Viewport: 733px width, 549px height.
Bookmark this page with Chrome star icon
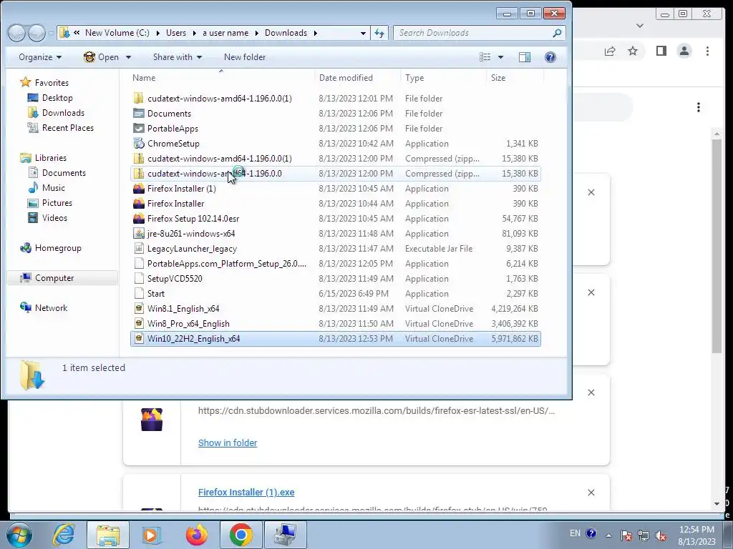click(x=633, y=51)
